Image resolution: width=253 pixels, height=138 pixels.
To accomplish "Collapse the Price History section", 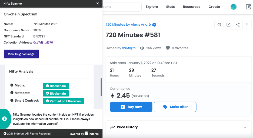I will click(245, 127).
